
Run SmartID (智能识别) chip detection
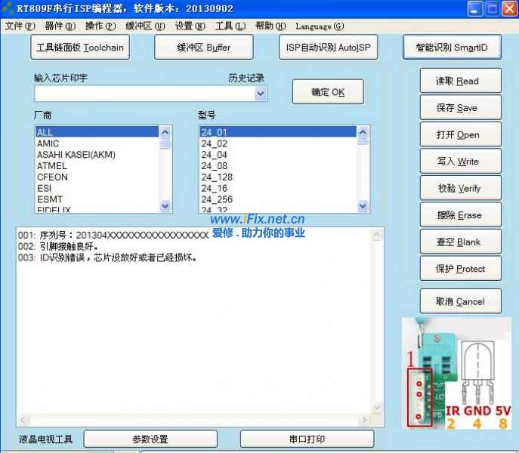coord(452,48)
